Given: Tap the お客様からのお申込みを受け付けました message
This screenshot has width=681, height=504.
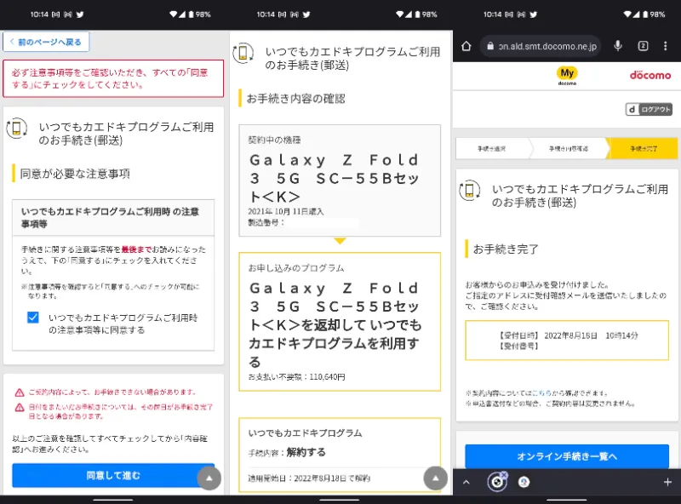Looking at the screenshot, I should tap(537, 284).
